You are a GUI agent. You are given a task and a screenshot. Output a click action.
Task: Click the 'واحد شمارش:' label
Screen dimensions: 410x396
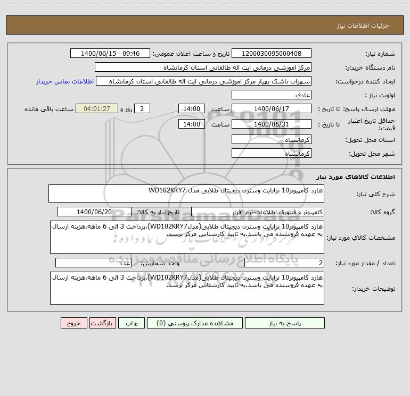[x=160, y=264]
